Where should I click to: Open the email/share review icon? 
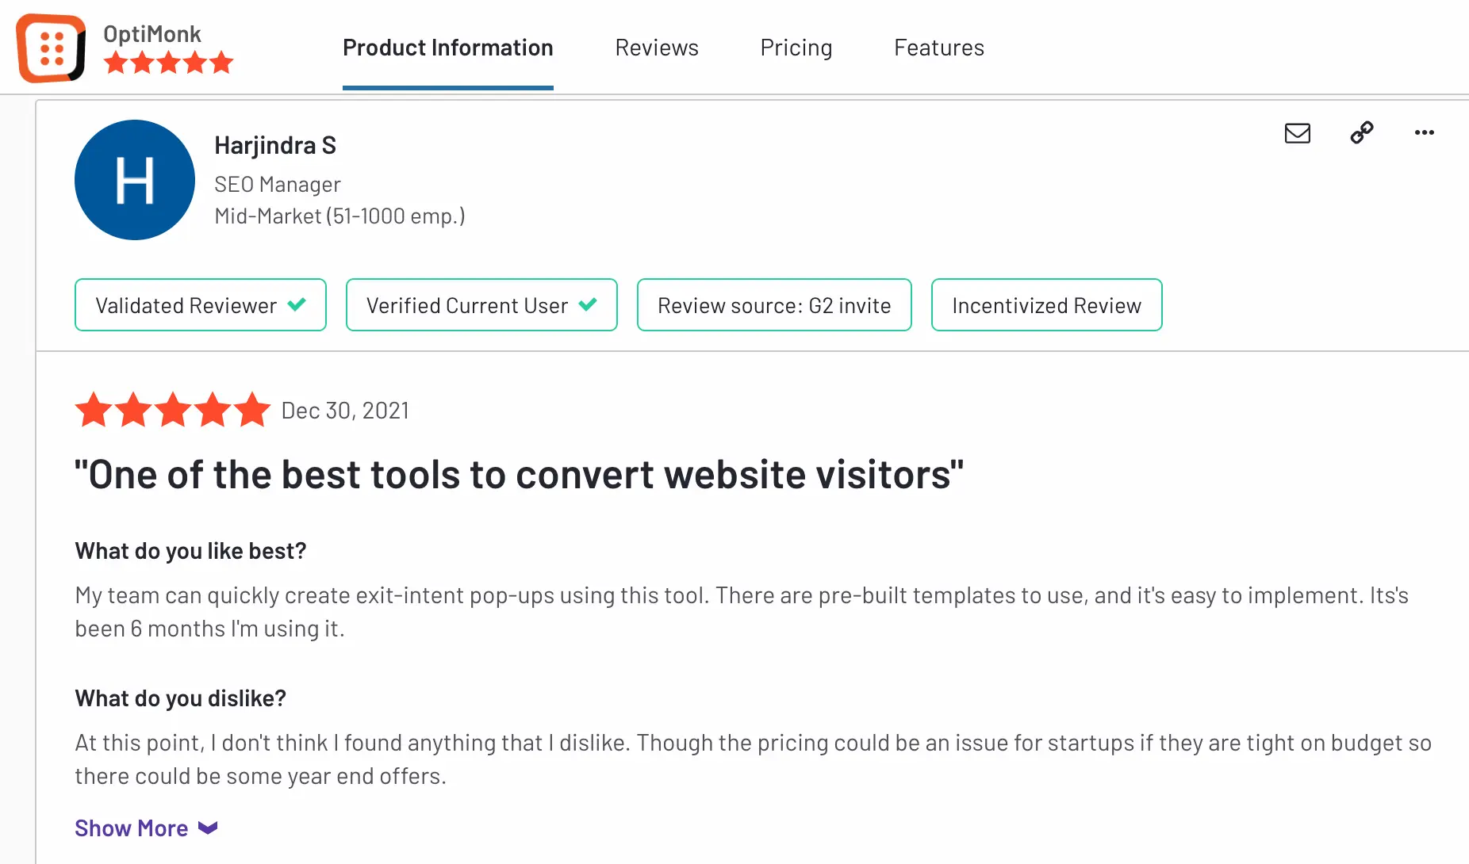click(x=1296, y=133)
